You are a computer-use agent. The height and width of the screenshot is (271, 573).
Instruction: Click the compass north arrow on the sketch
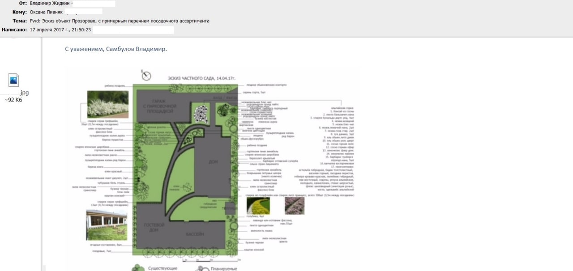(145, 74)
